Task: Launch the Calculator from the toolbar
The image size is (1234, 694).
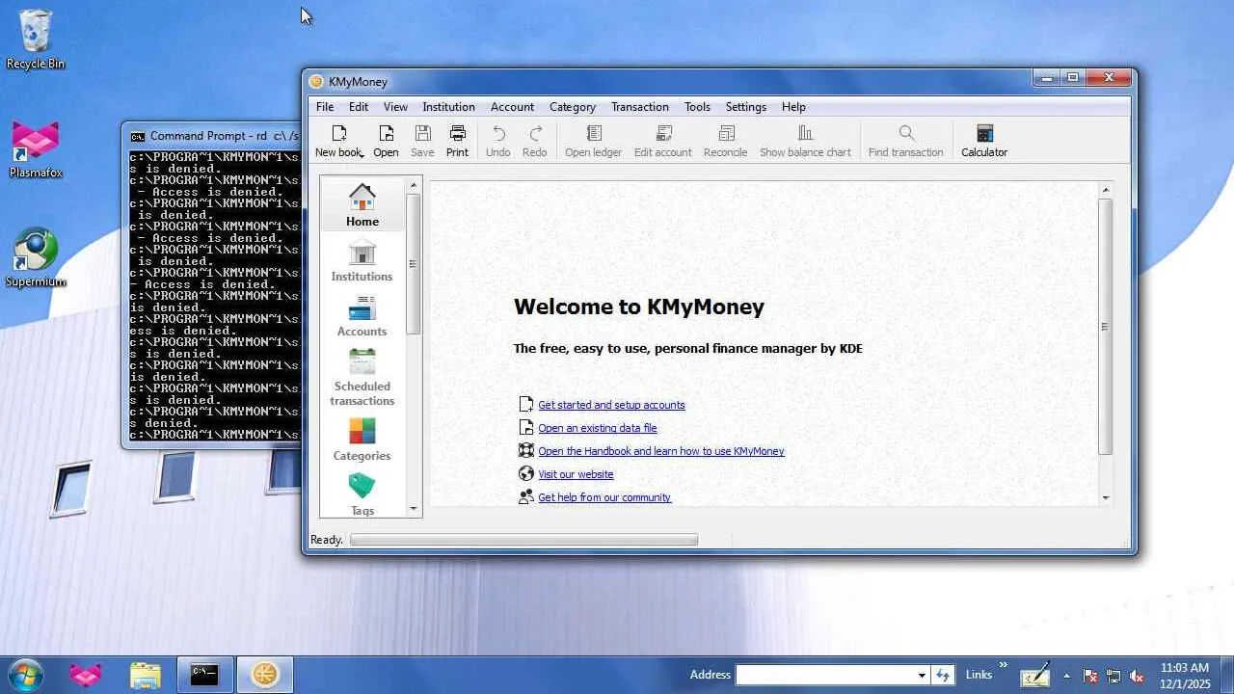Action: coord(984,141)
